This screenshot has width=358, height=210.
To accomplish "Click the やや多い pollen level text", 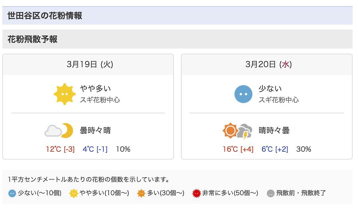I will click(x=95, y=89).
